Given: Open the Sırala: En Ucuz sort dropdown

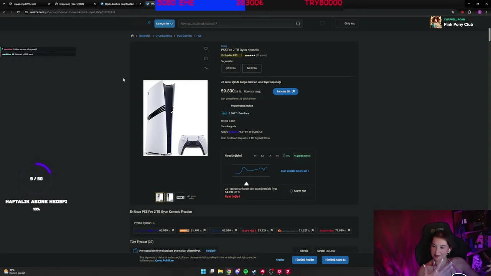Looking at the screenshot, I should 335,251.
